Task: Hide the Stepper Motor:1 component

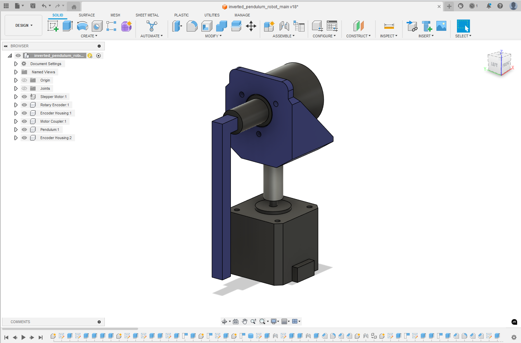Action: [24, 97]
